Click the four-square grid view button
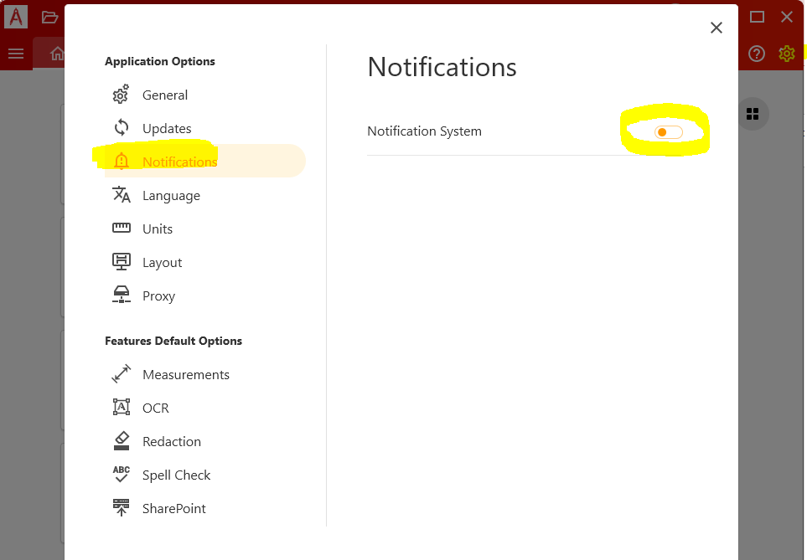Screen dimensions: 807x560 click(753, 115)
